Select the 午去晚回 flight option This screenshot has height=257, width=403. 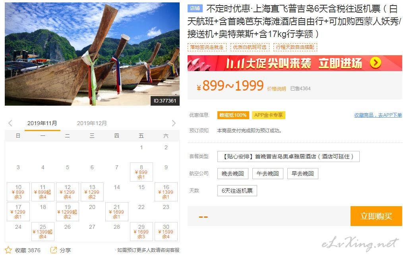(x=268, y=174)
